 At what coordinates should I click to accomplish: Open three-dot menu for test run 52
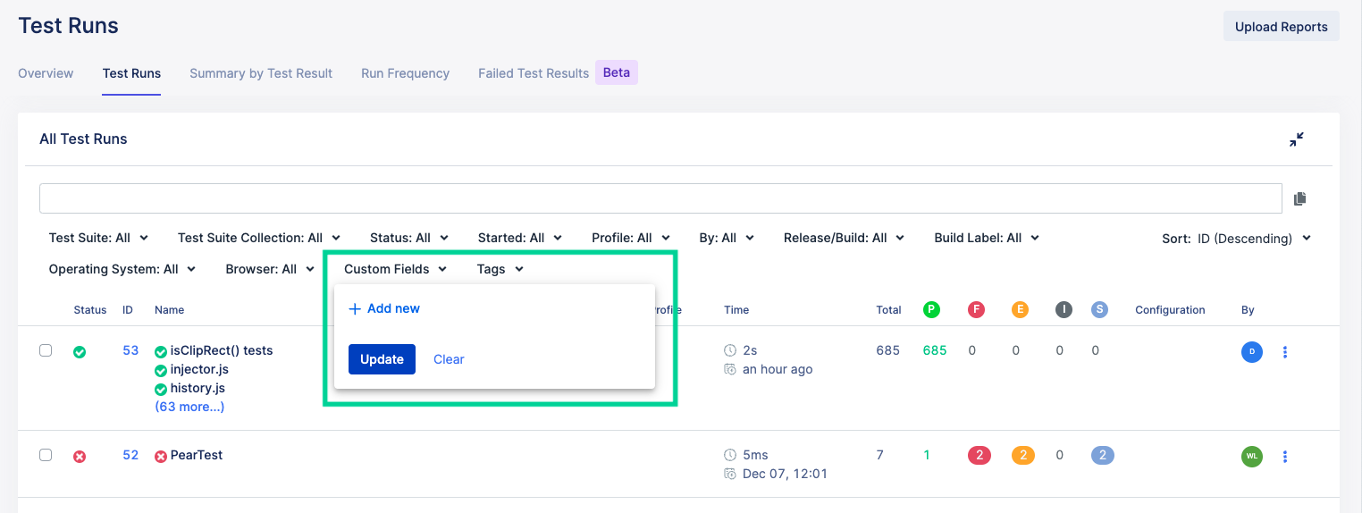point(1285,457)
